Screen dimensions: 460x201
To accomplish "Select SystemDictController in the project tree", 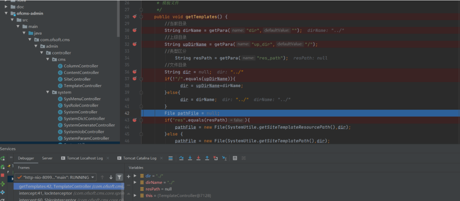I will (84, 119).
